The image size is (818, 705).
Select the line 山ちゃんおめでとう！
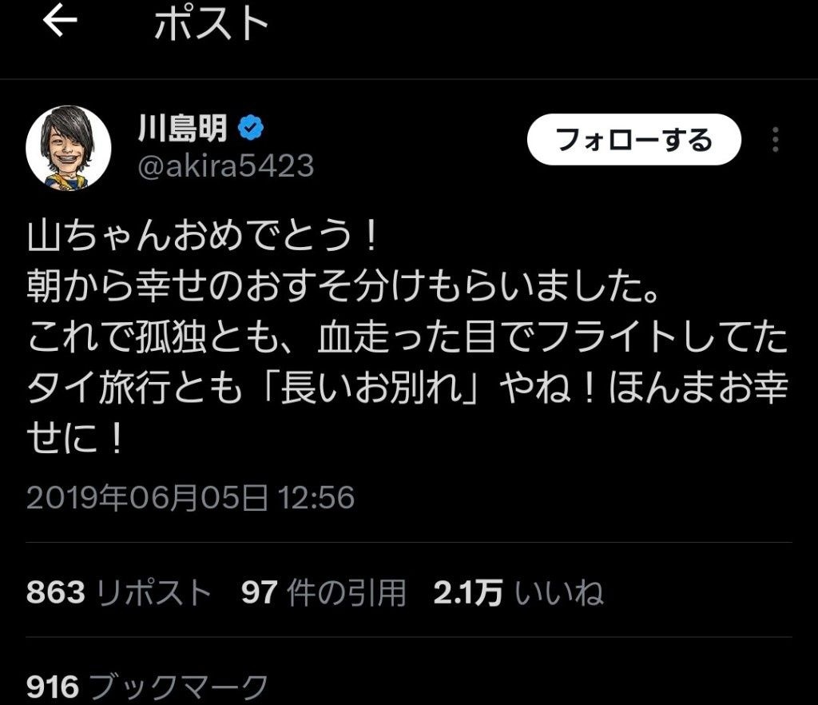(203, 235)
